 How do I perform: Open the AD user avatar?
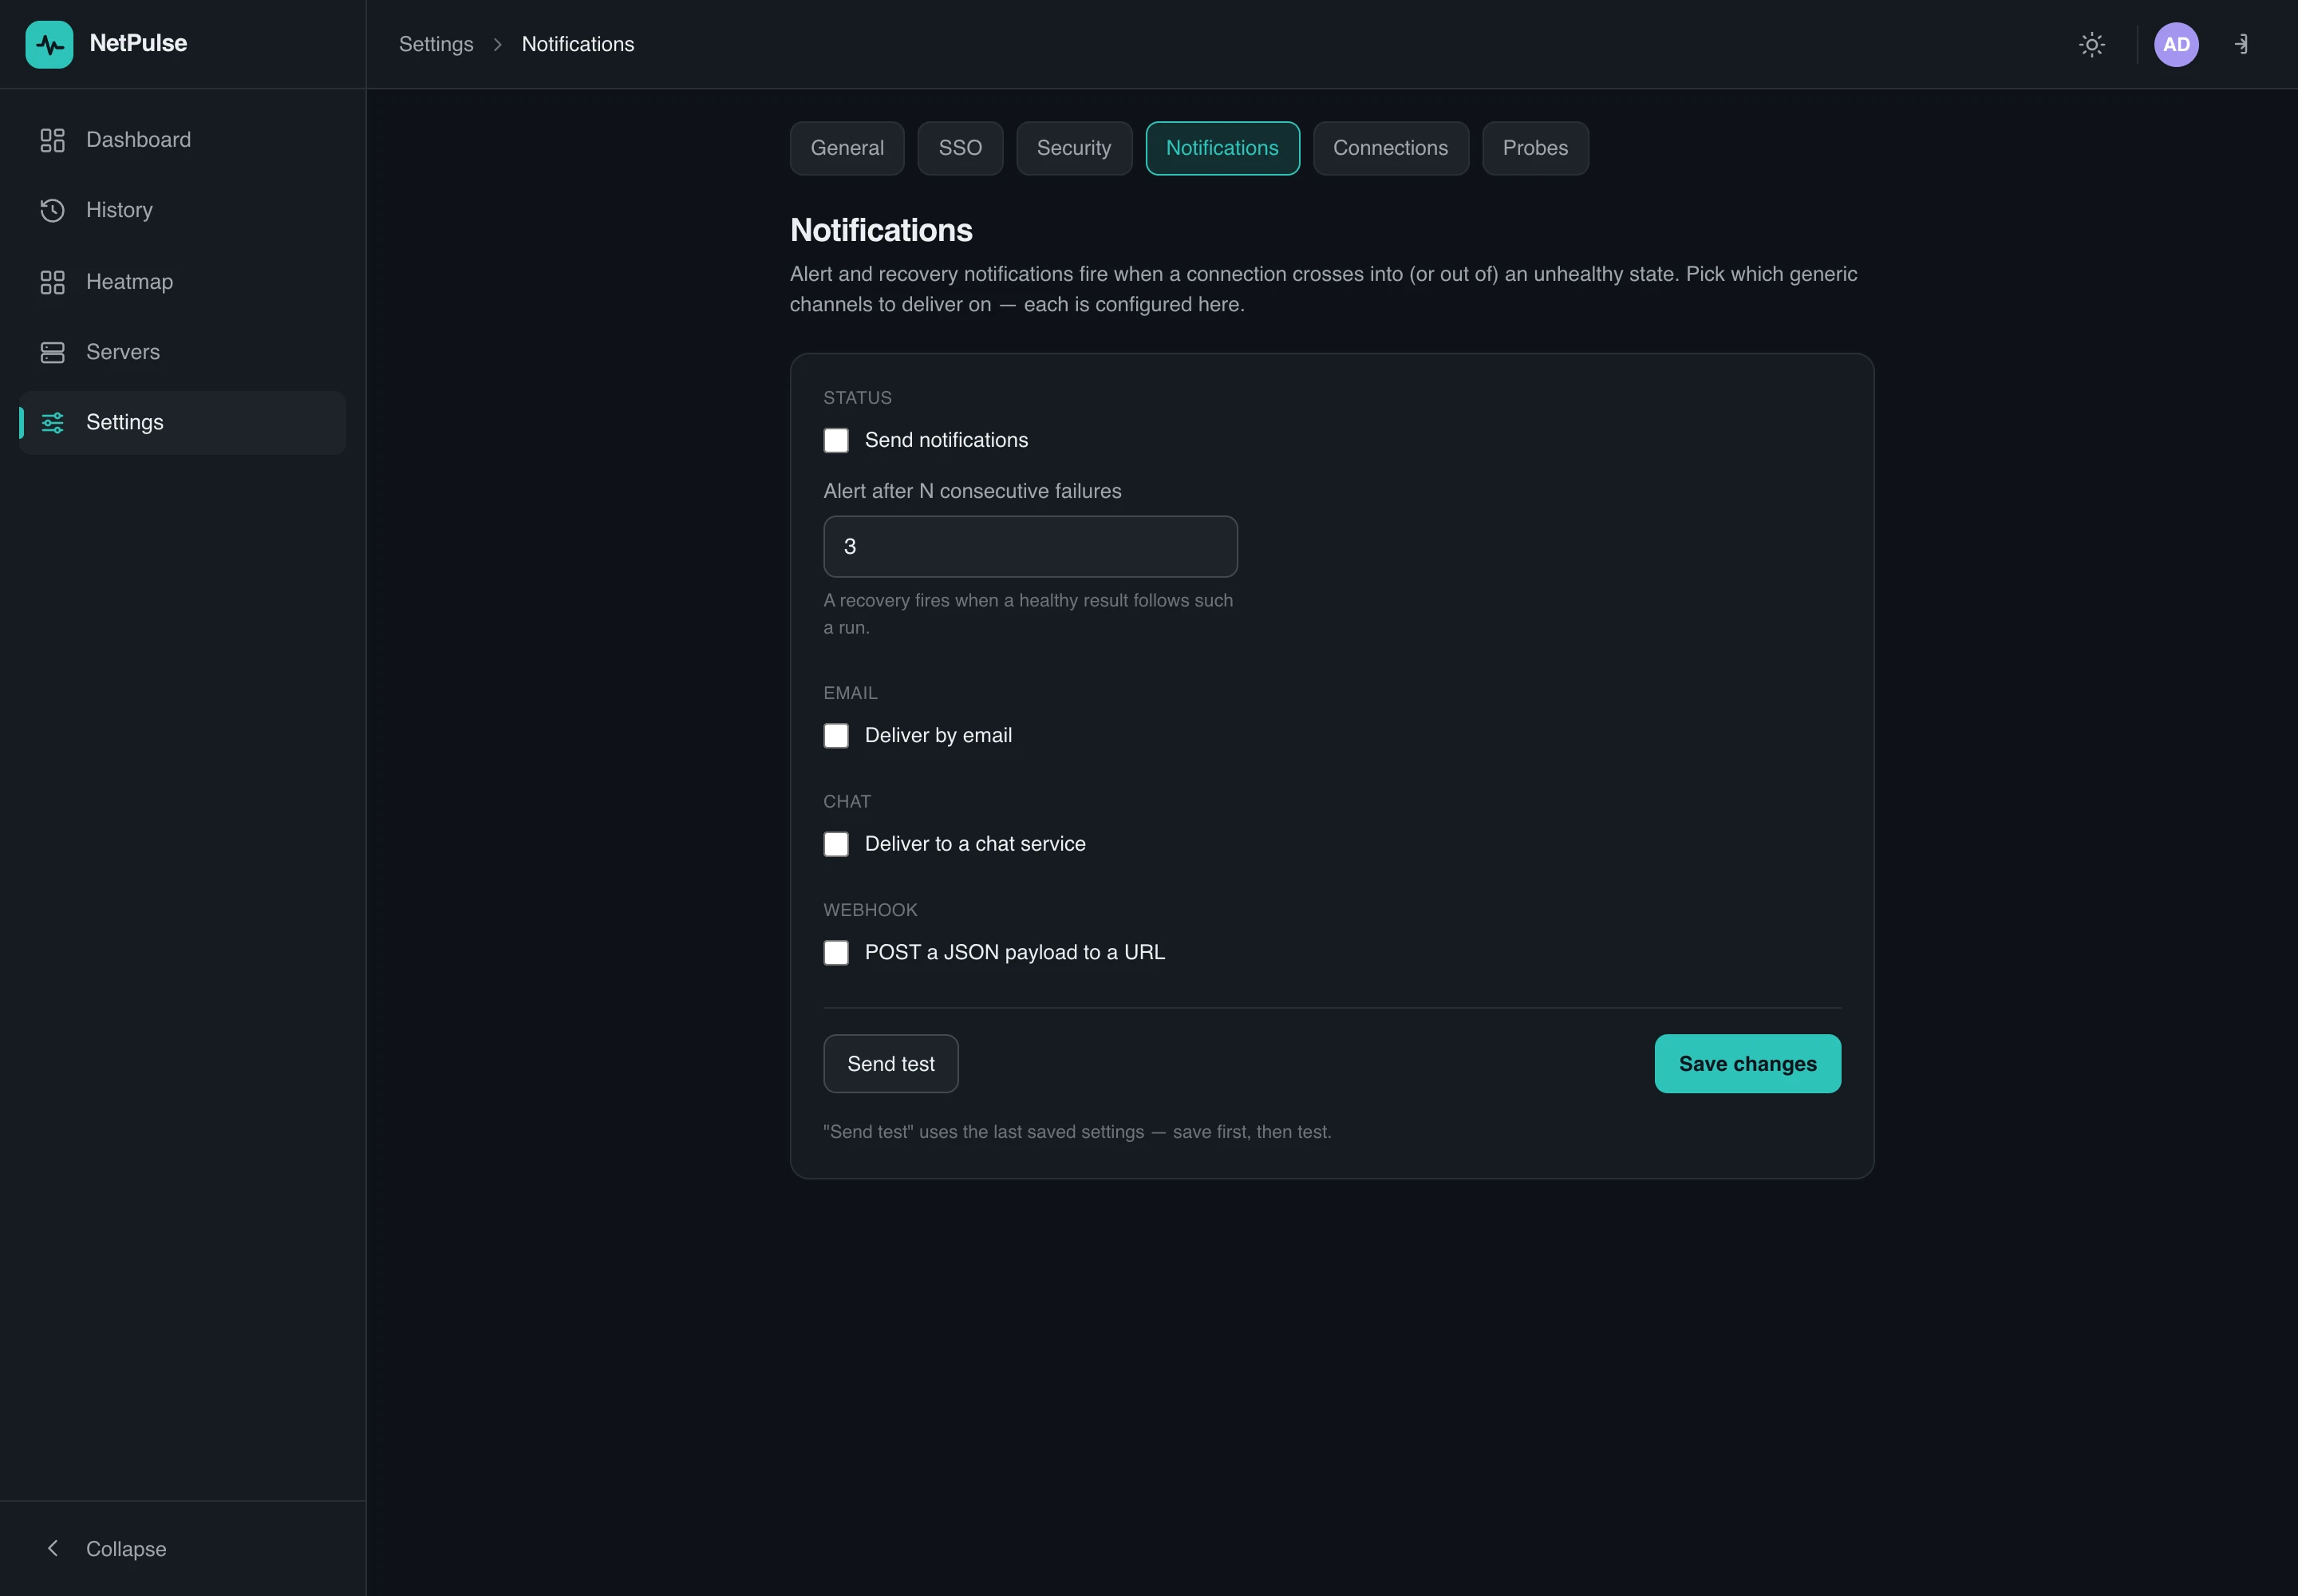[2176, 44]
